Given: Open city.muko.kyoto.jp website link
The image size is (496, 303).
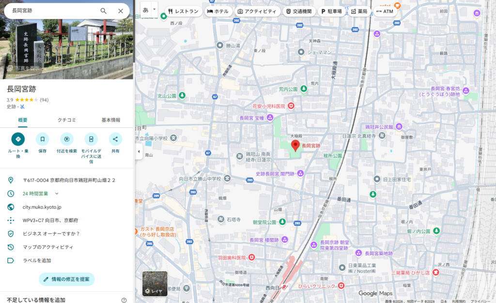Looking at the screenshot, I should tap(42, 207).
